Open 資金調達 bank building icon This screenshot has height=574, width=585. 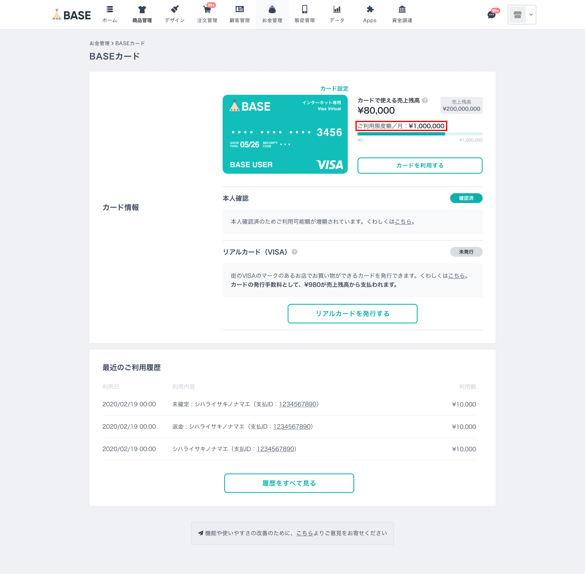pos(402,9)
